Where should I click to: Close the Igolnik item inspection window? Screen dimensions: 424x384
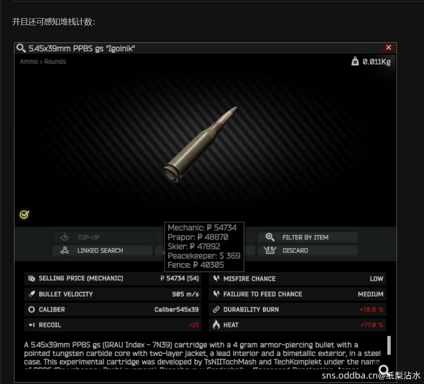pyautogui.click(x=388, y=48)
